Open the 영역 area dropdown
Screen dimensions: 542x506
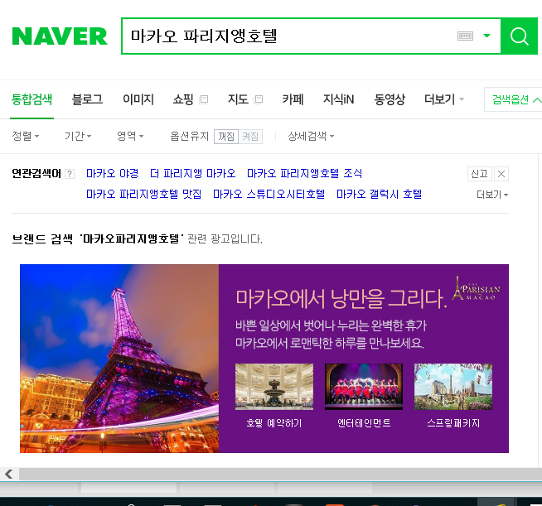point(130,136)
